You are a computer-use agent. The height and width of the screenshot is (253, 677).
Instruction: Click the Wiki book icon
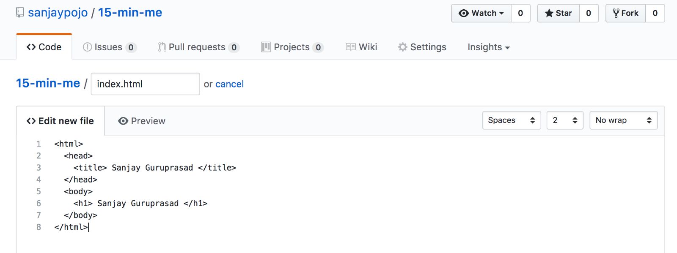click(351, 47)
